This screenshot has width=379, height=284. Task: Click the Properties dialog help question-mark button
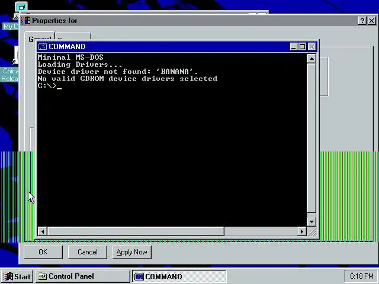click(x=362, y=21)
